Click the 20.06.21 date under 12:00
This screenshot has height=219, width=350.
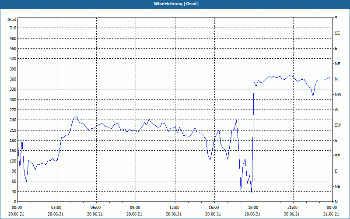tap(174, 214)
